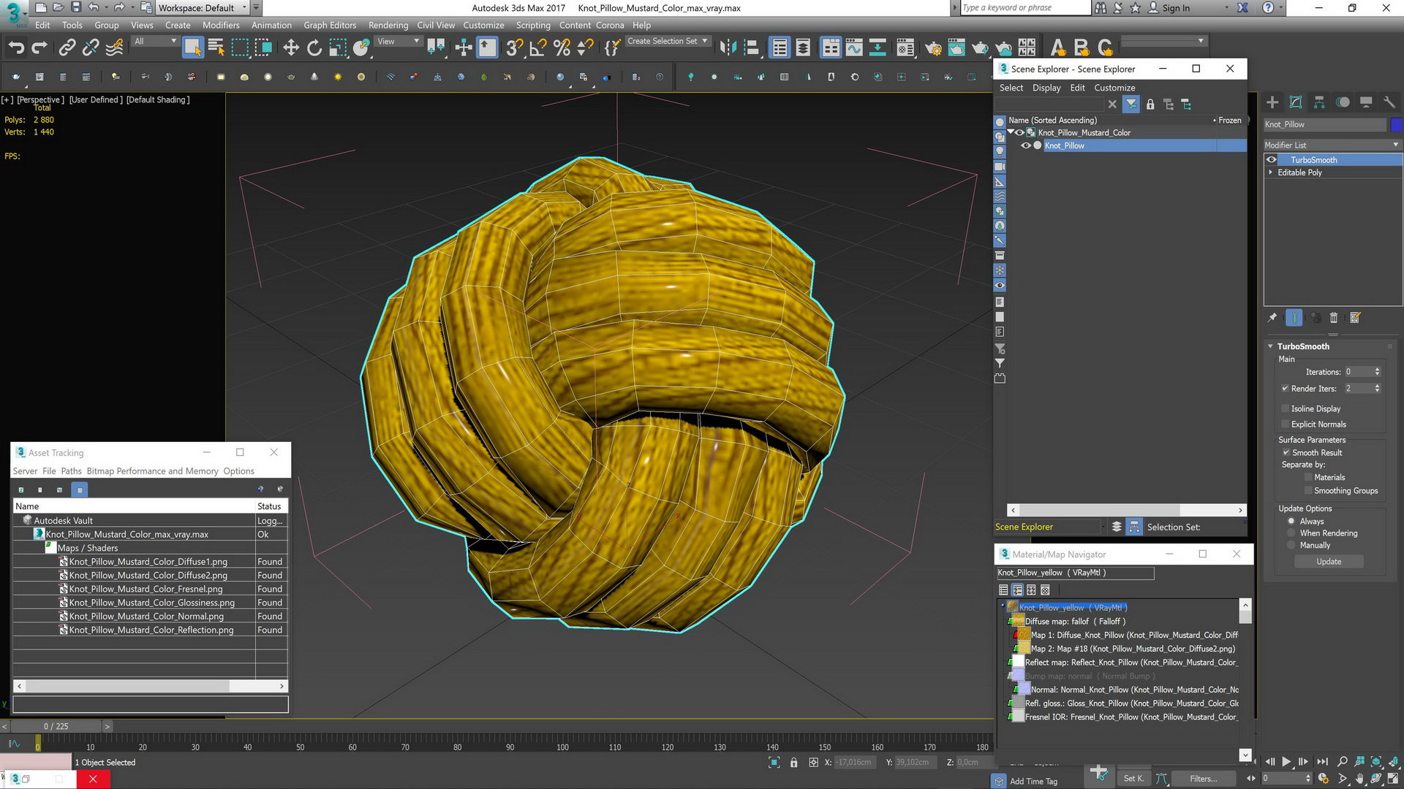This screenshot has height=789, width=1404.
Task: Open the Modify command panel tab
Action: pyautogui.click(x=1296, y=102)
